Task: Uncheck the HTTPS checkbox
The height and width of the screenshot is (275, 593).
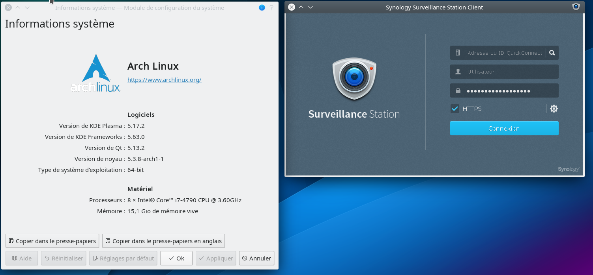Action: tap(455, 109)
